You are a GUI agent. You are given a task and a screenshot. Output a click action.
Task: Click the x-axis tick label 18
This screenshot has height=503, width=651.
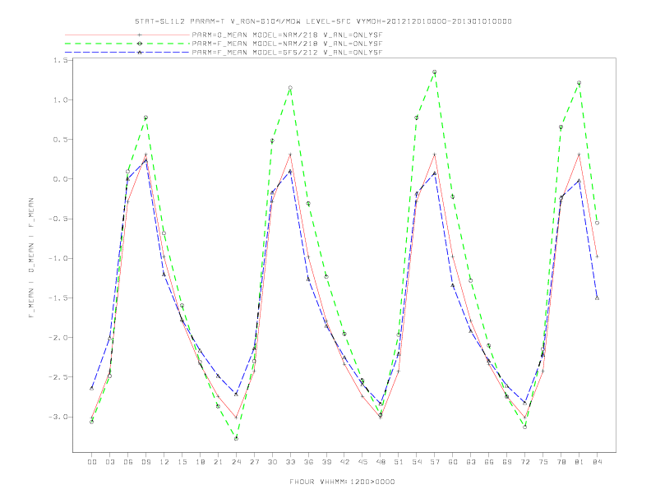tap(200, 462)
